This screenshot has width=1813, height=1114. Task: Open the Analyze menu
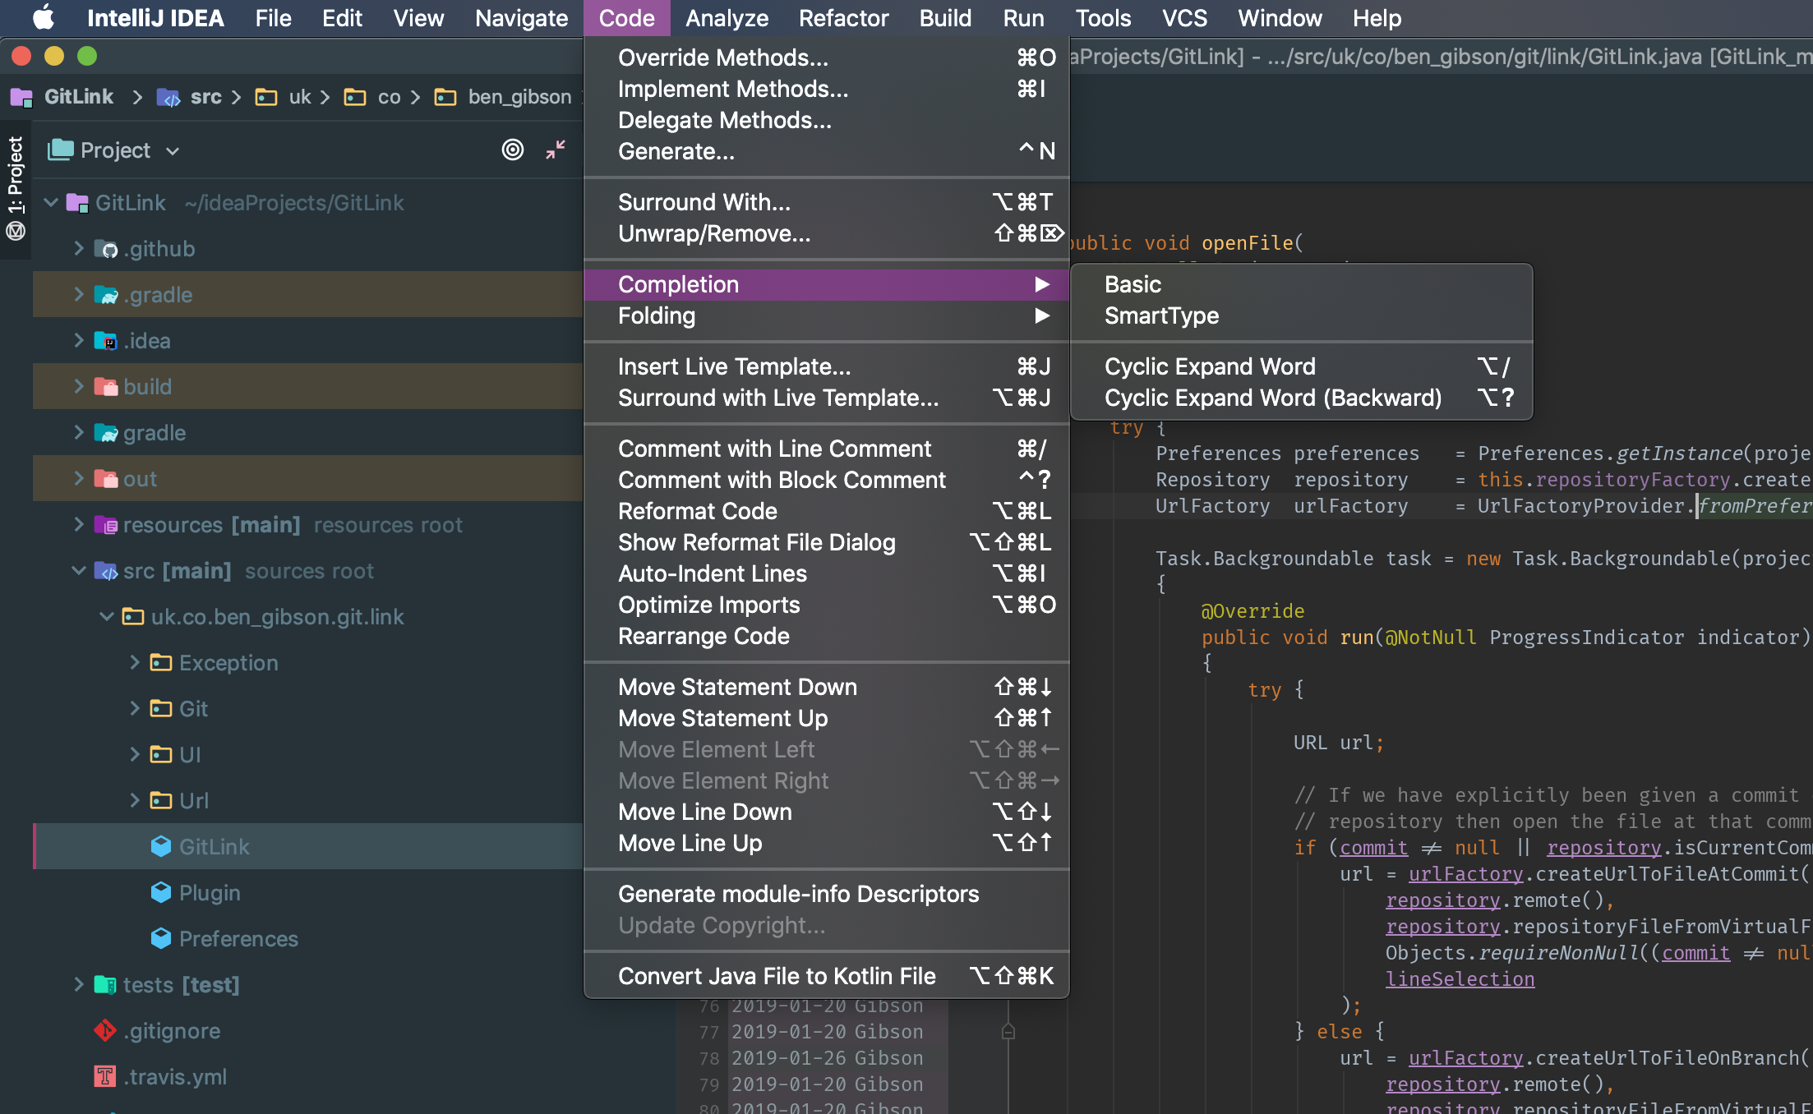(x=727, y=18)
